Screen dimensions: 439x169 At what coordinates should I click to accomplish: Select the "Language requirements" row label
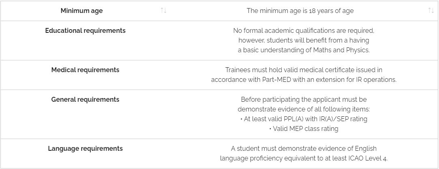[x=85, y=149]
